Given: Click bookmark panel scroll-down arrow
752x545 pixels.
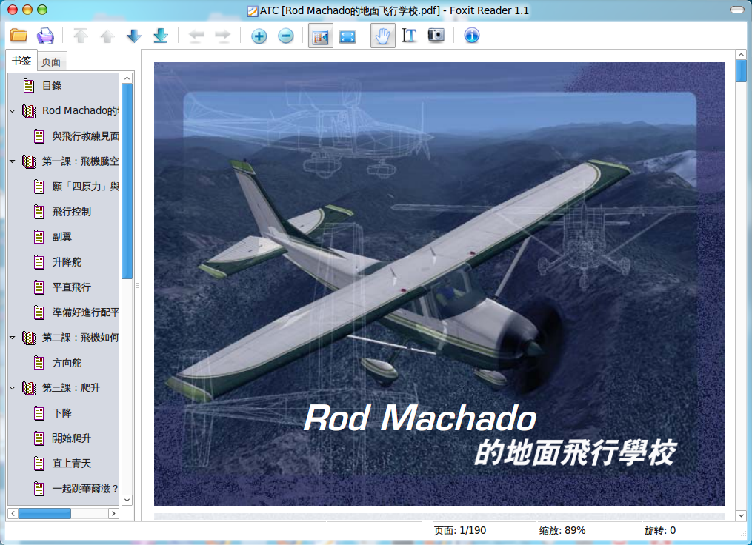Looking at the screenshot, I should 127,500.
